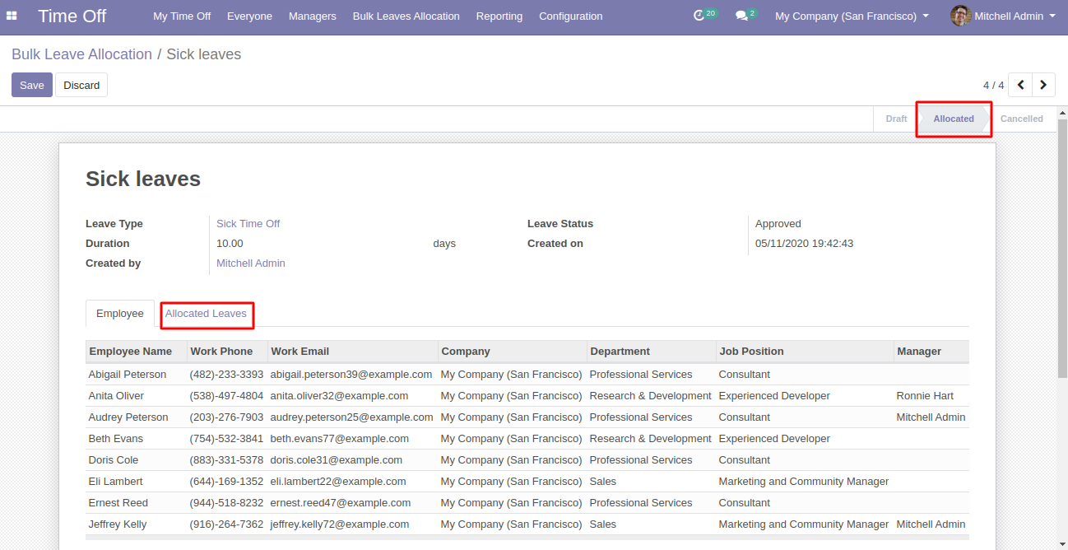Select the Eli Lambert row
This screenshot has width=1068, height=550.
(527, 482)
